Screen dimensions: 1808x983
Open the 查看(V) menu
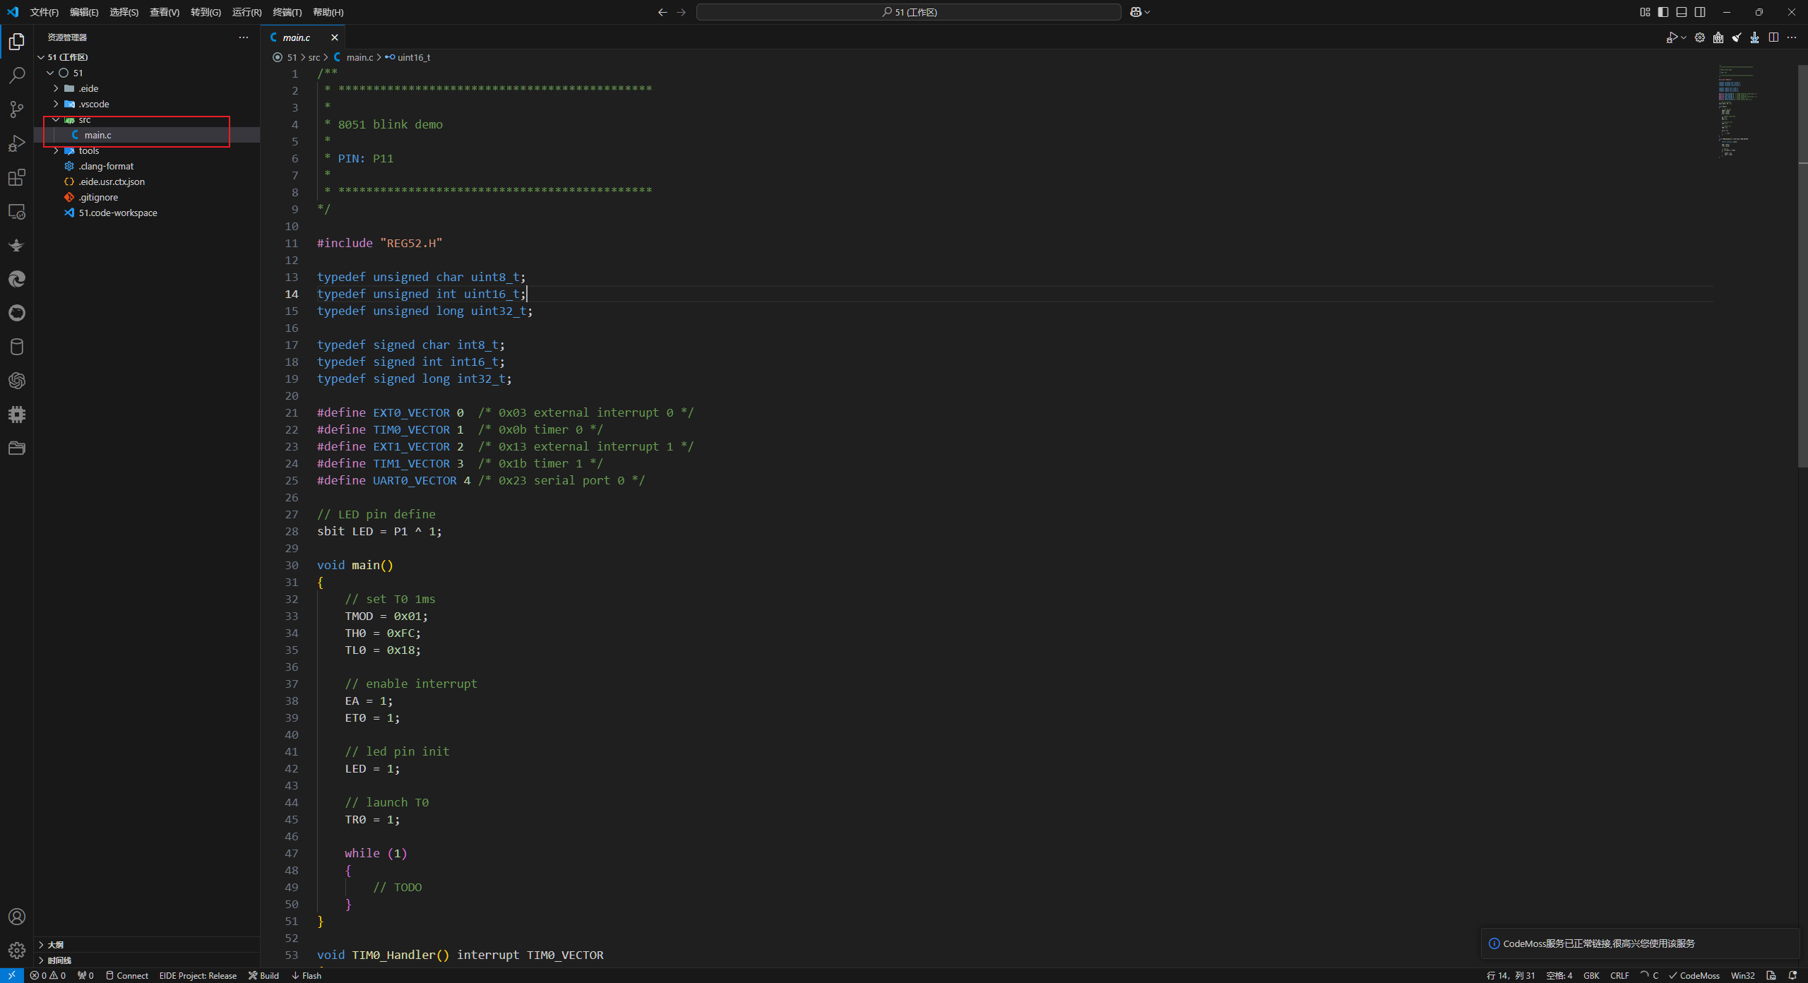click(165, 12)
